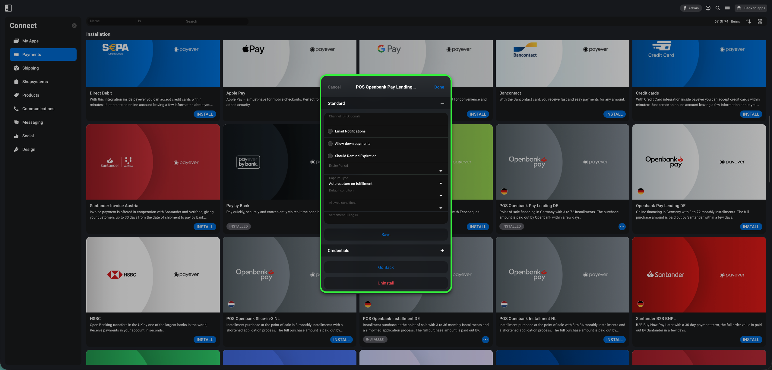Focus the Settlement Billing ID field
The image size is (772, 370).
pos(386,218)
